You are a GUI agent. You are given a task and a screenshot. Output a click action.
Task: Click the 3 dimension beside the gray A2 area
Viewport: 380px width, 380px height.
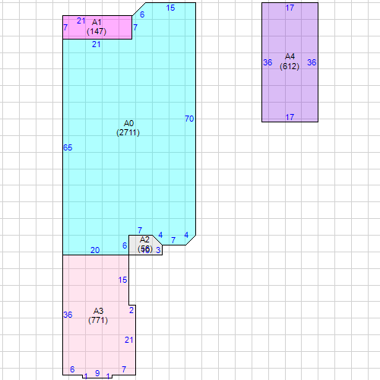pos(158,250)
